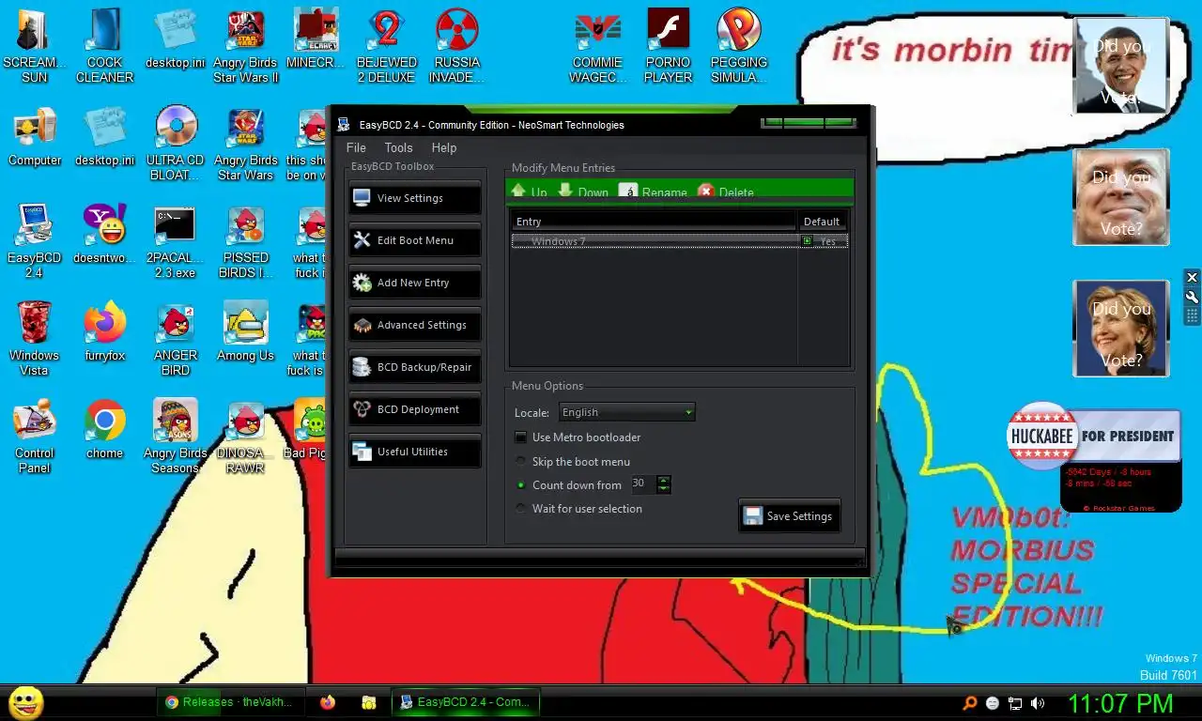Viewport: 1202px width, 721px height.
Task: Click the Obama Did you Vote gadget
Action: click(1120, 66)
